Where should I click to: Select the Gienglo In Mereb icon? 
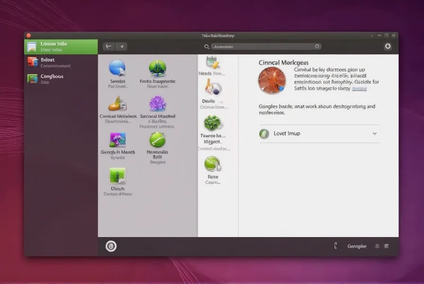pyautogui.click(x=117, y=140)
